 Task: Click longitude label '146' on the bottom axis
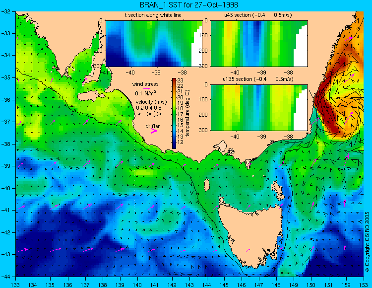[242, 285]
